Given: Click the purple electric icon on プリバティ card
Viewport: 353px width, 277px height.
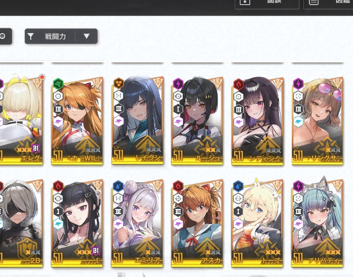Looking at the screenshot, I should [298, 186].
